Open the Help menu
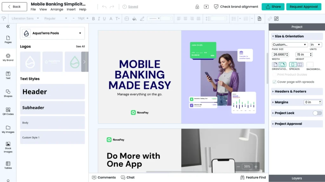This screenshot has height=182, width=325. 83,9
